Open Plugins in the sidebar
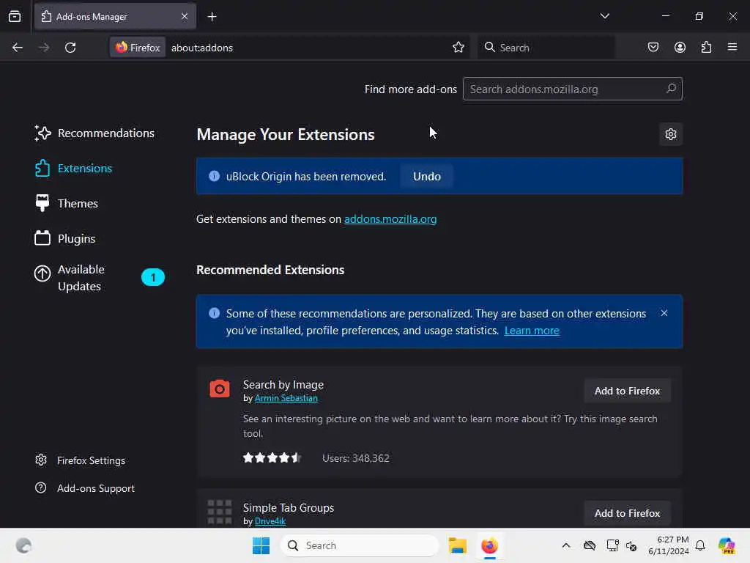The height and width of the screenshot is (563, 750). [65, 238]
